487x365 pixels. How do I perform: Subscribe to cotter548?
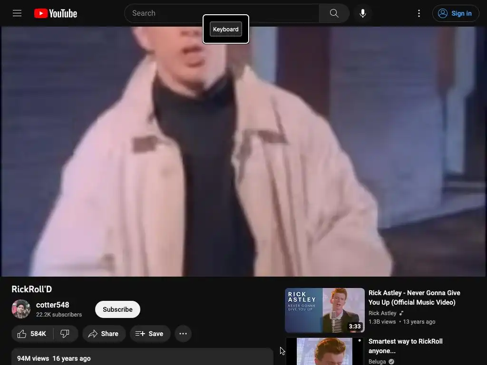coord(118,309)
